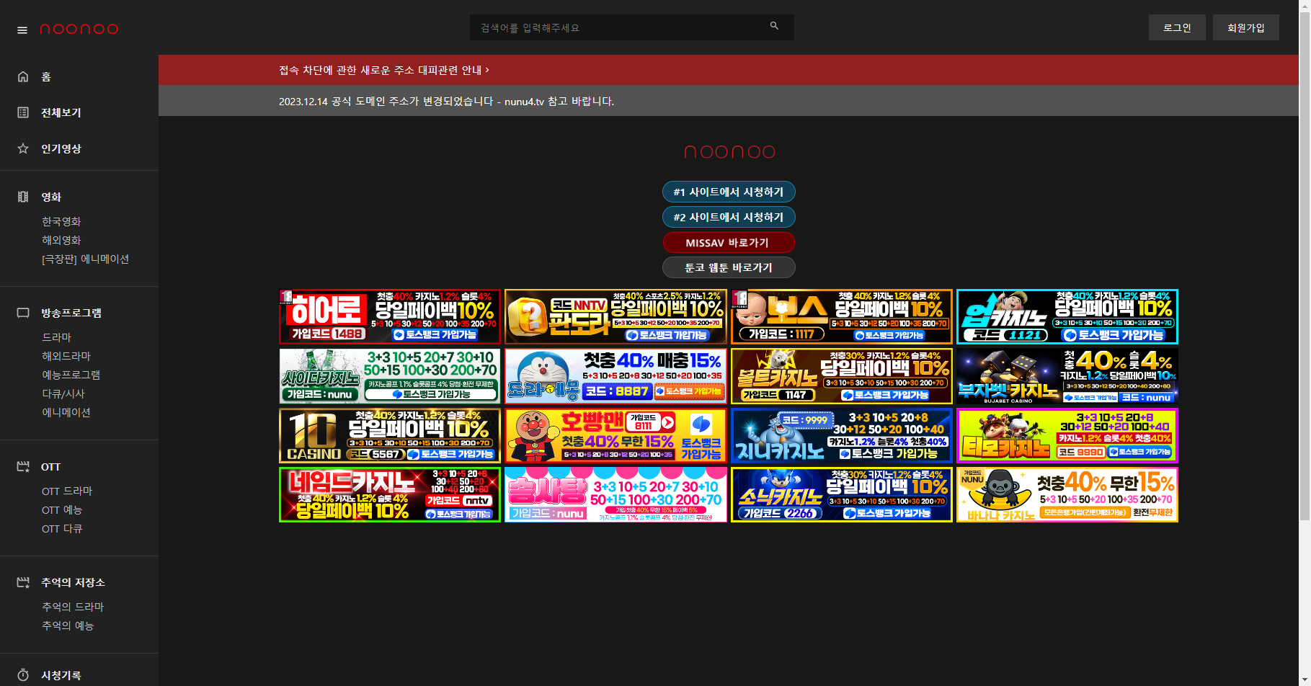This screenshot has width=1311, height=686.
Task: Open the 접속 차단 주소 안내 notice
Action: point(384,70)
